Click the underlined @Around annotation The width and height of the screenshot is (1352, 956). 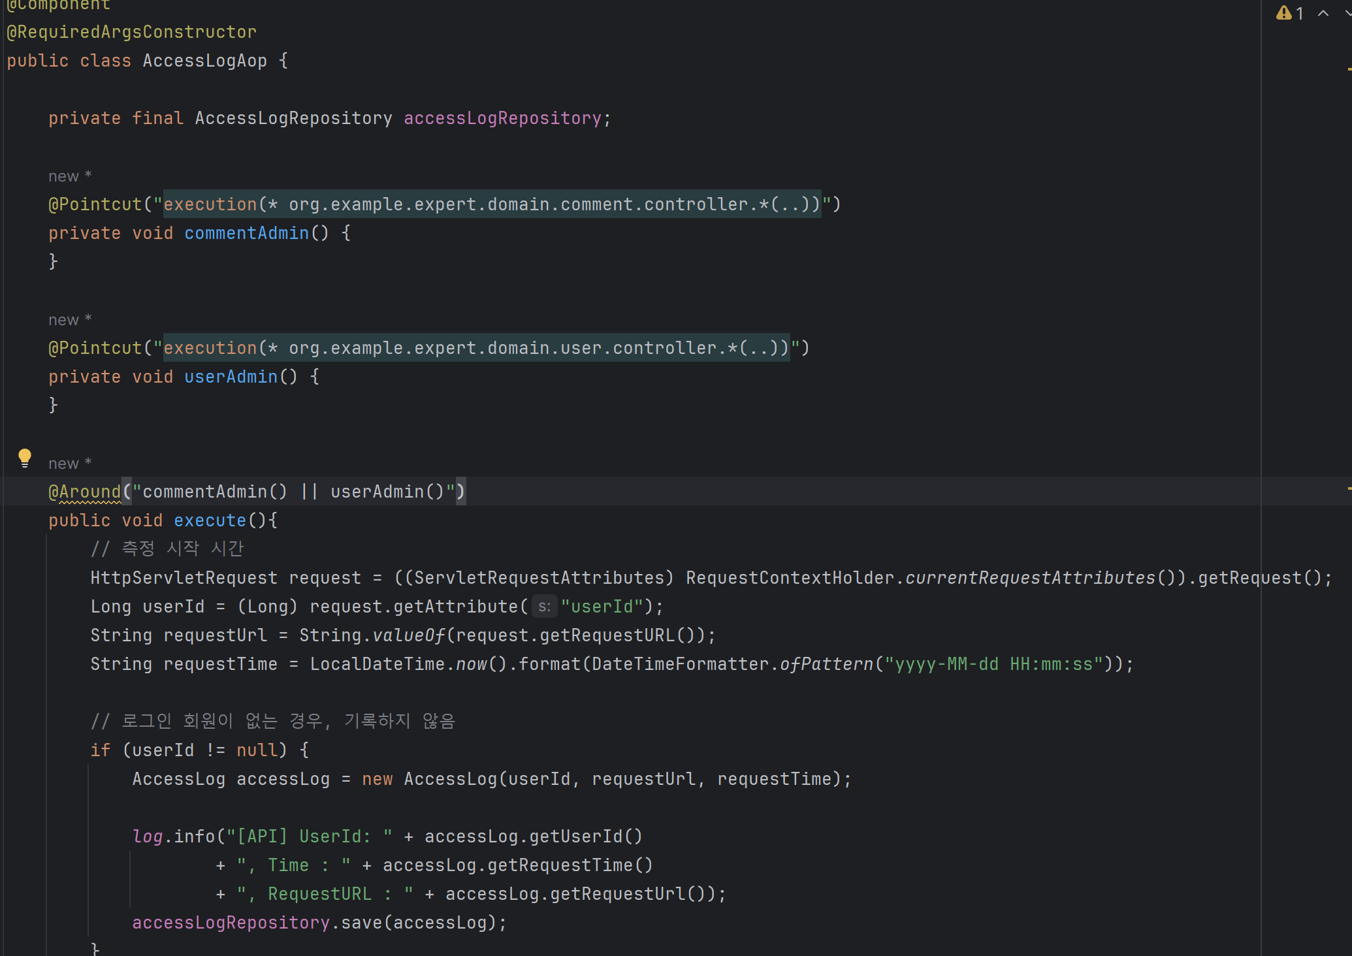coord(85,492)
